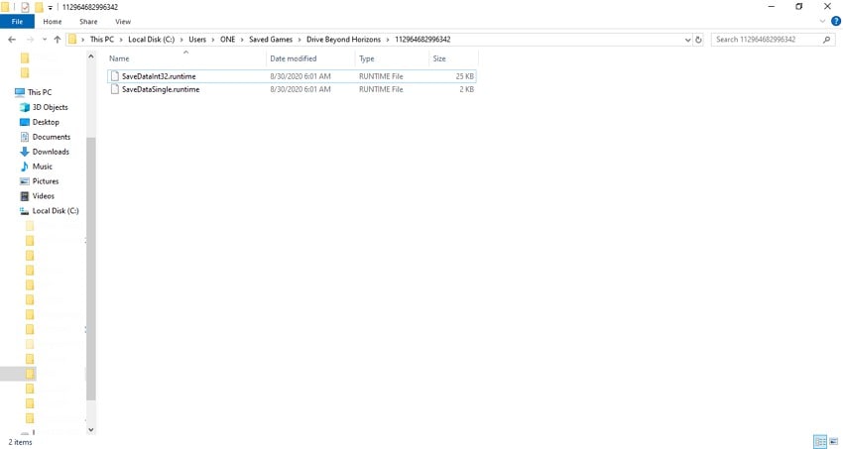Click the search magnifier icon
The width and height of the screenshot is (843, 449).
(x=826, y=40)
